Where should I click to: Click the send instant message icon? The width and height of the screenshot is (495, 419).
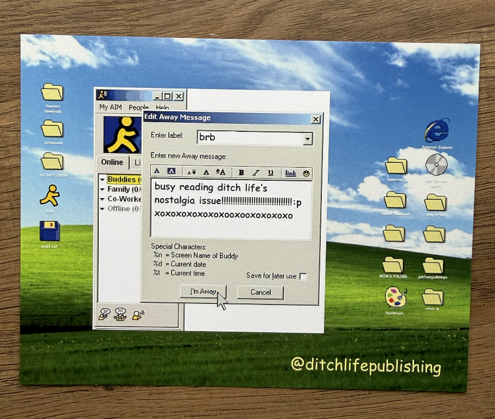tap(104, 314)
